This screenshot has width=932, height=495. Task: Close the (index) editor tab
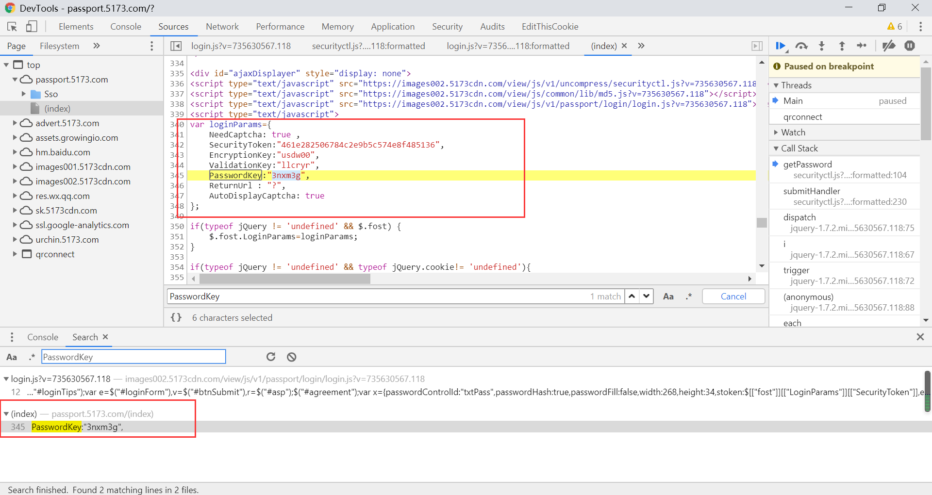coord(624,46)
